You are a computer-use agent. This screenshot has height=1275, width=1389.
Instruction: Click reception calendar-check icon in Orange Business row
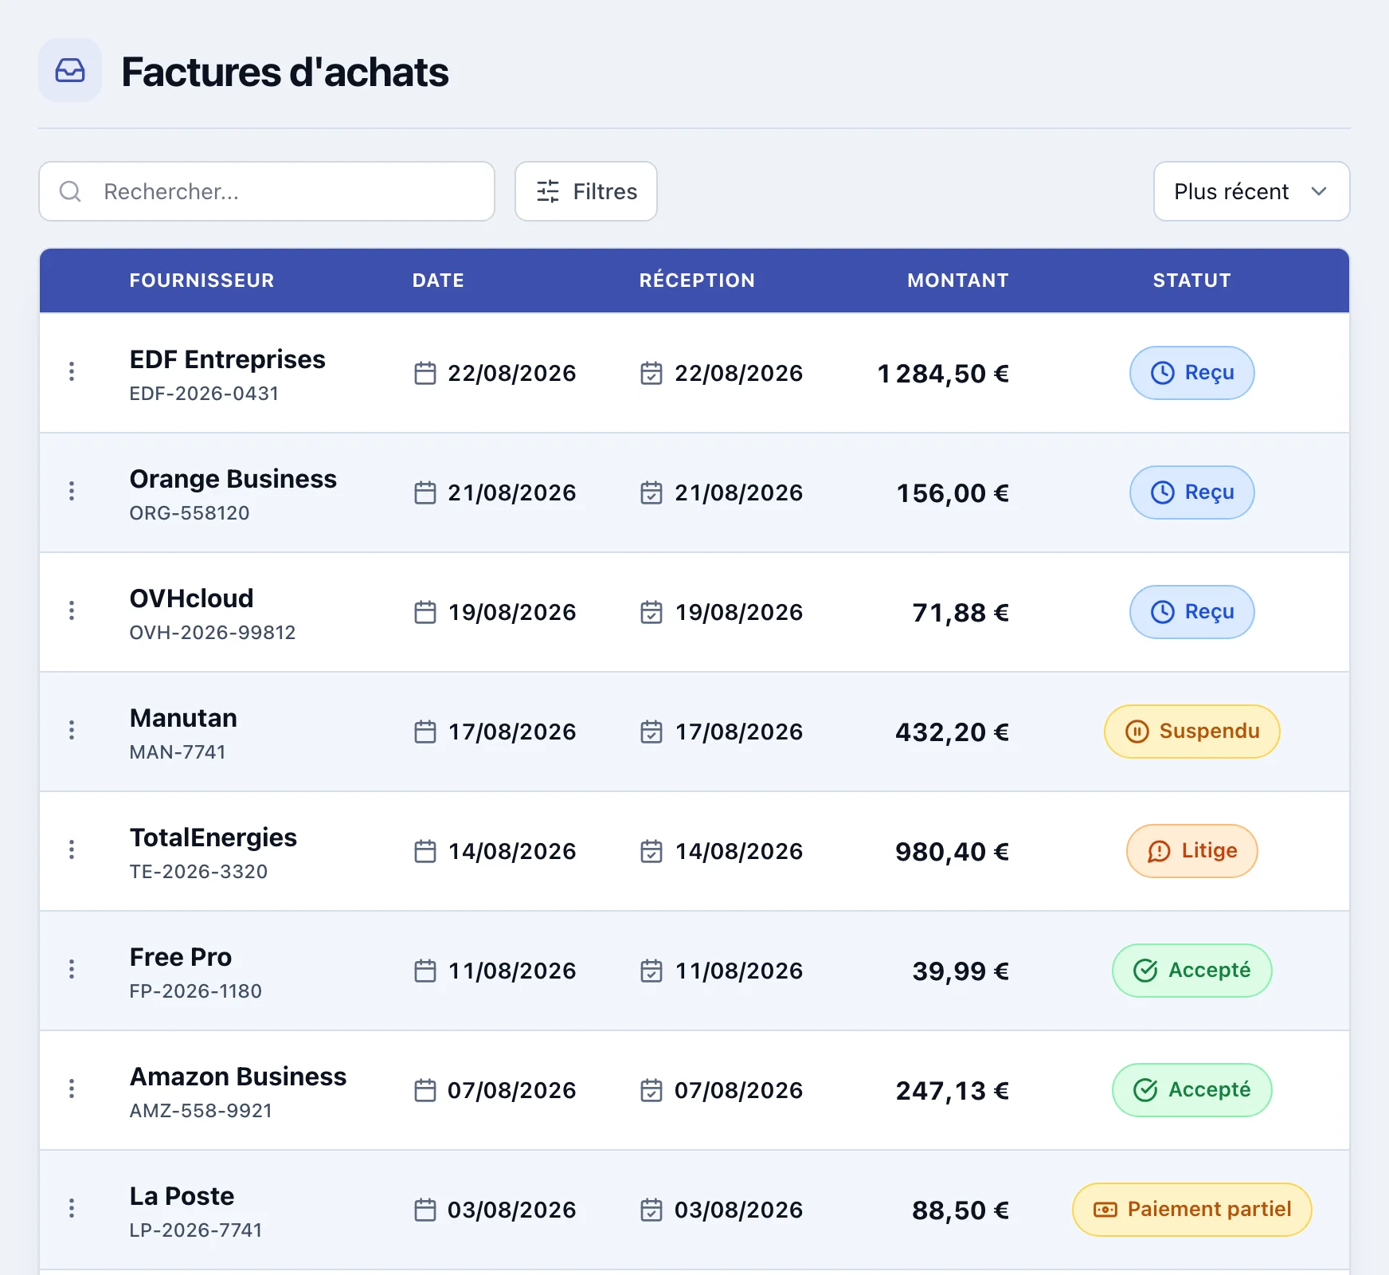(x=651, y=492)
